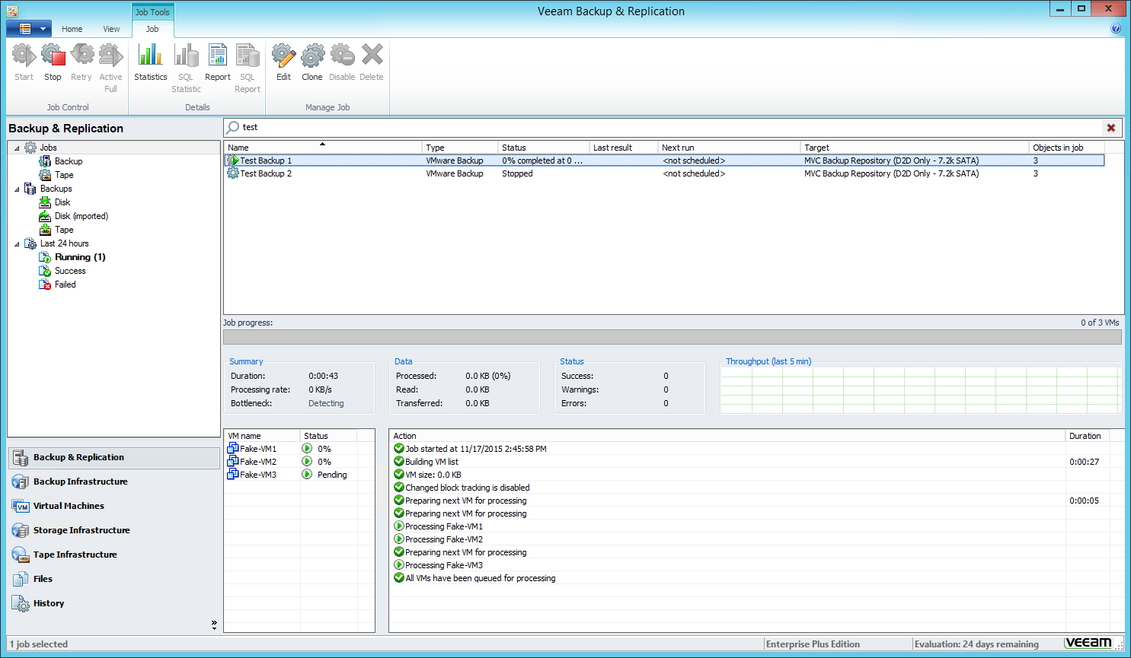Select Tape under Jobs in tree

[64, 175]
